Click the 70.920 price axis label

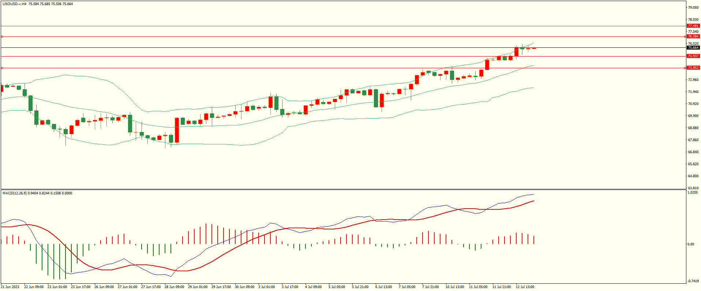point(693,104)
